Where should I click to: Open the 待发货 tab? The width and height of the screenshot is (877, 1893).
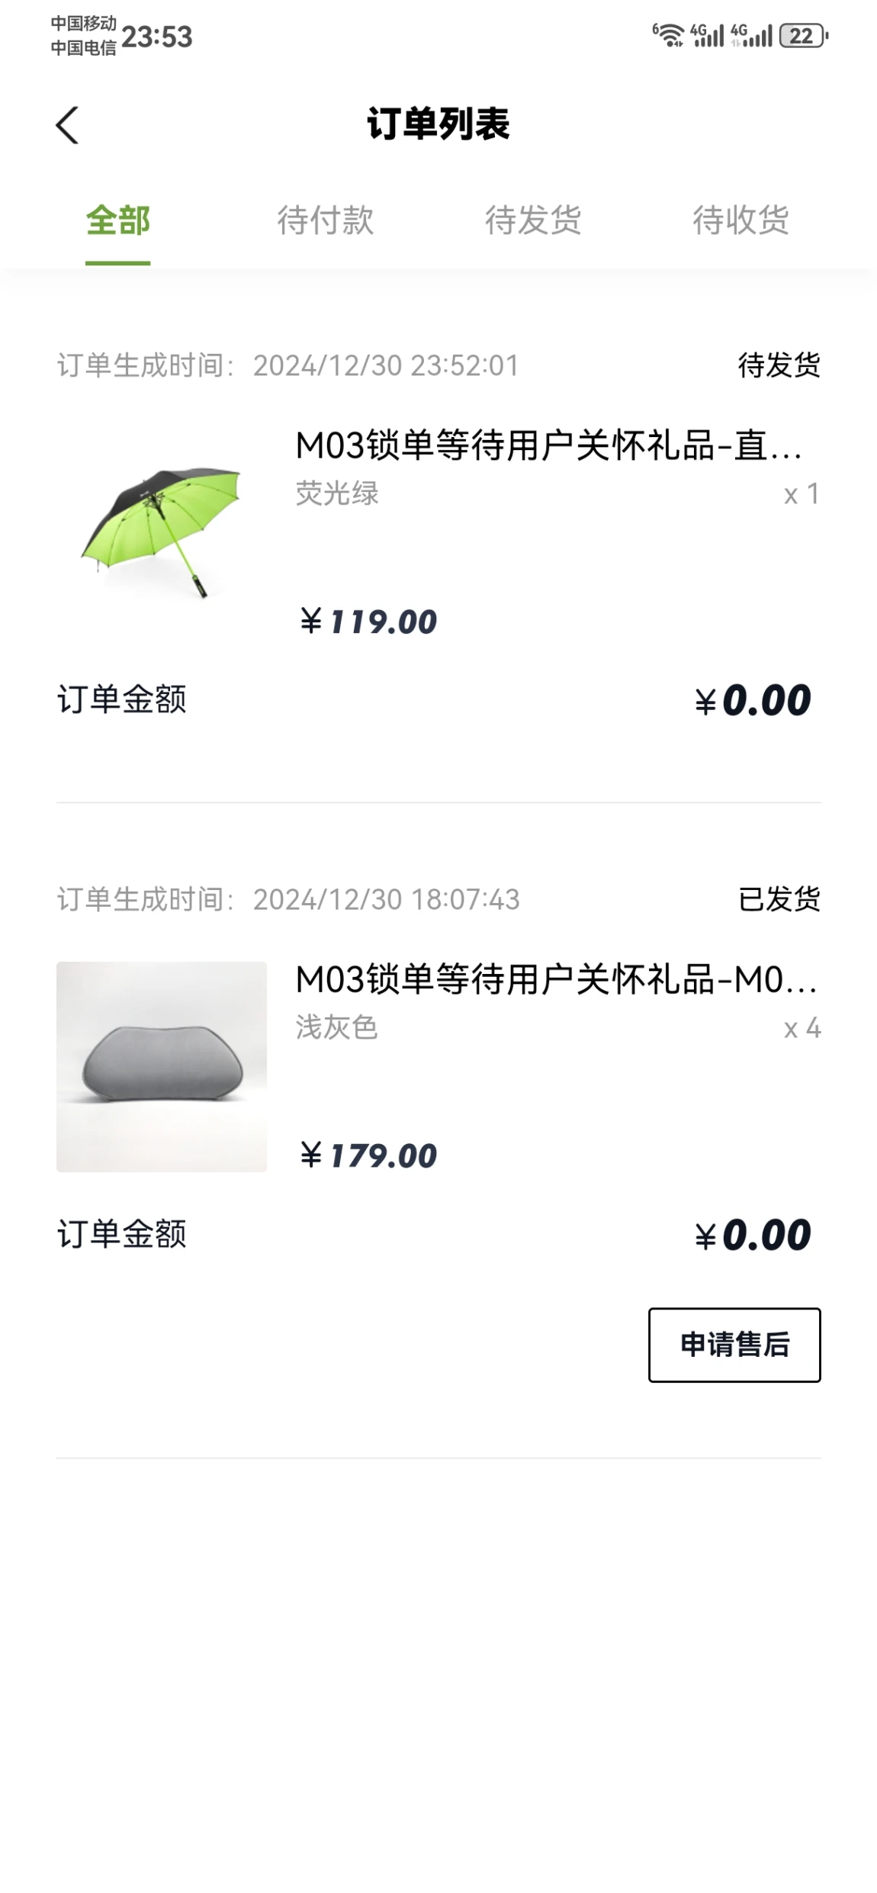tap(533, 221)
